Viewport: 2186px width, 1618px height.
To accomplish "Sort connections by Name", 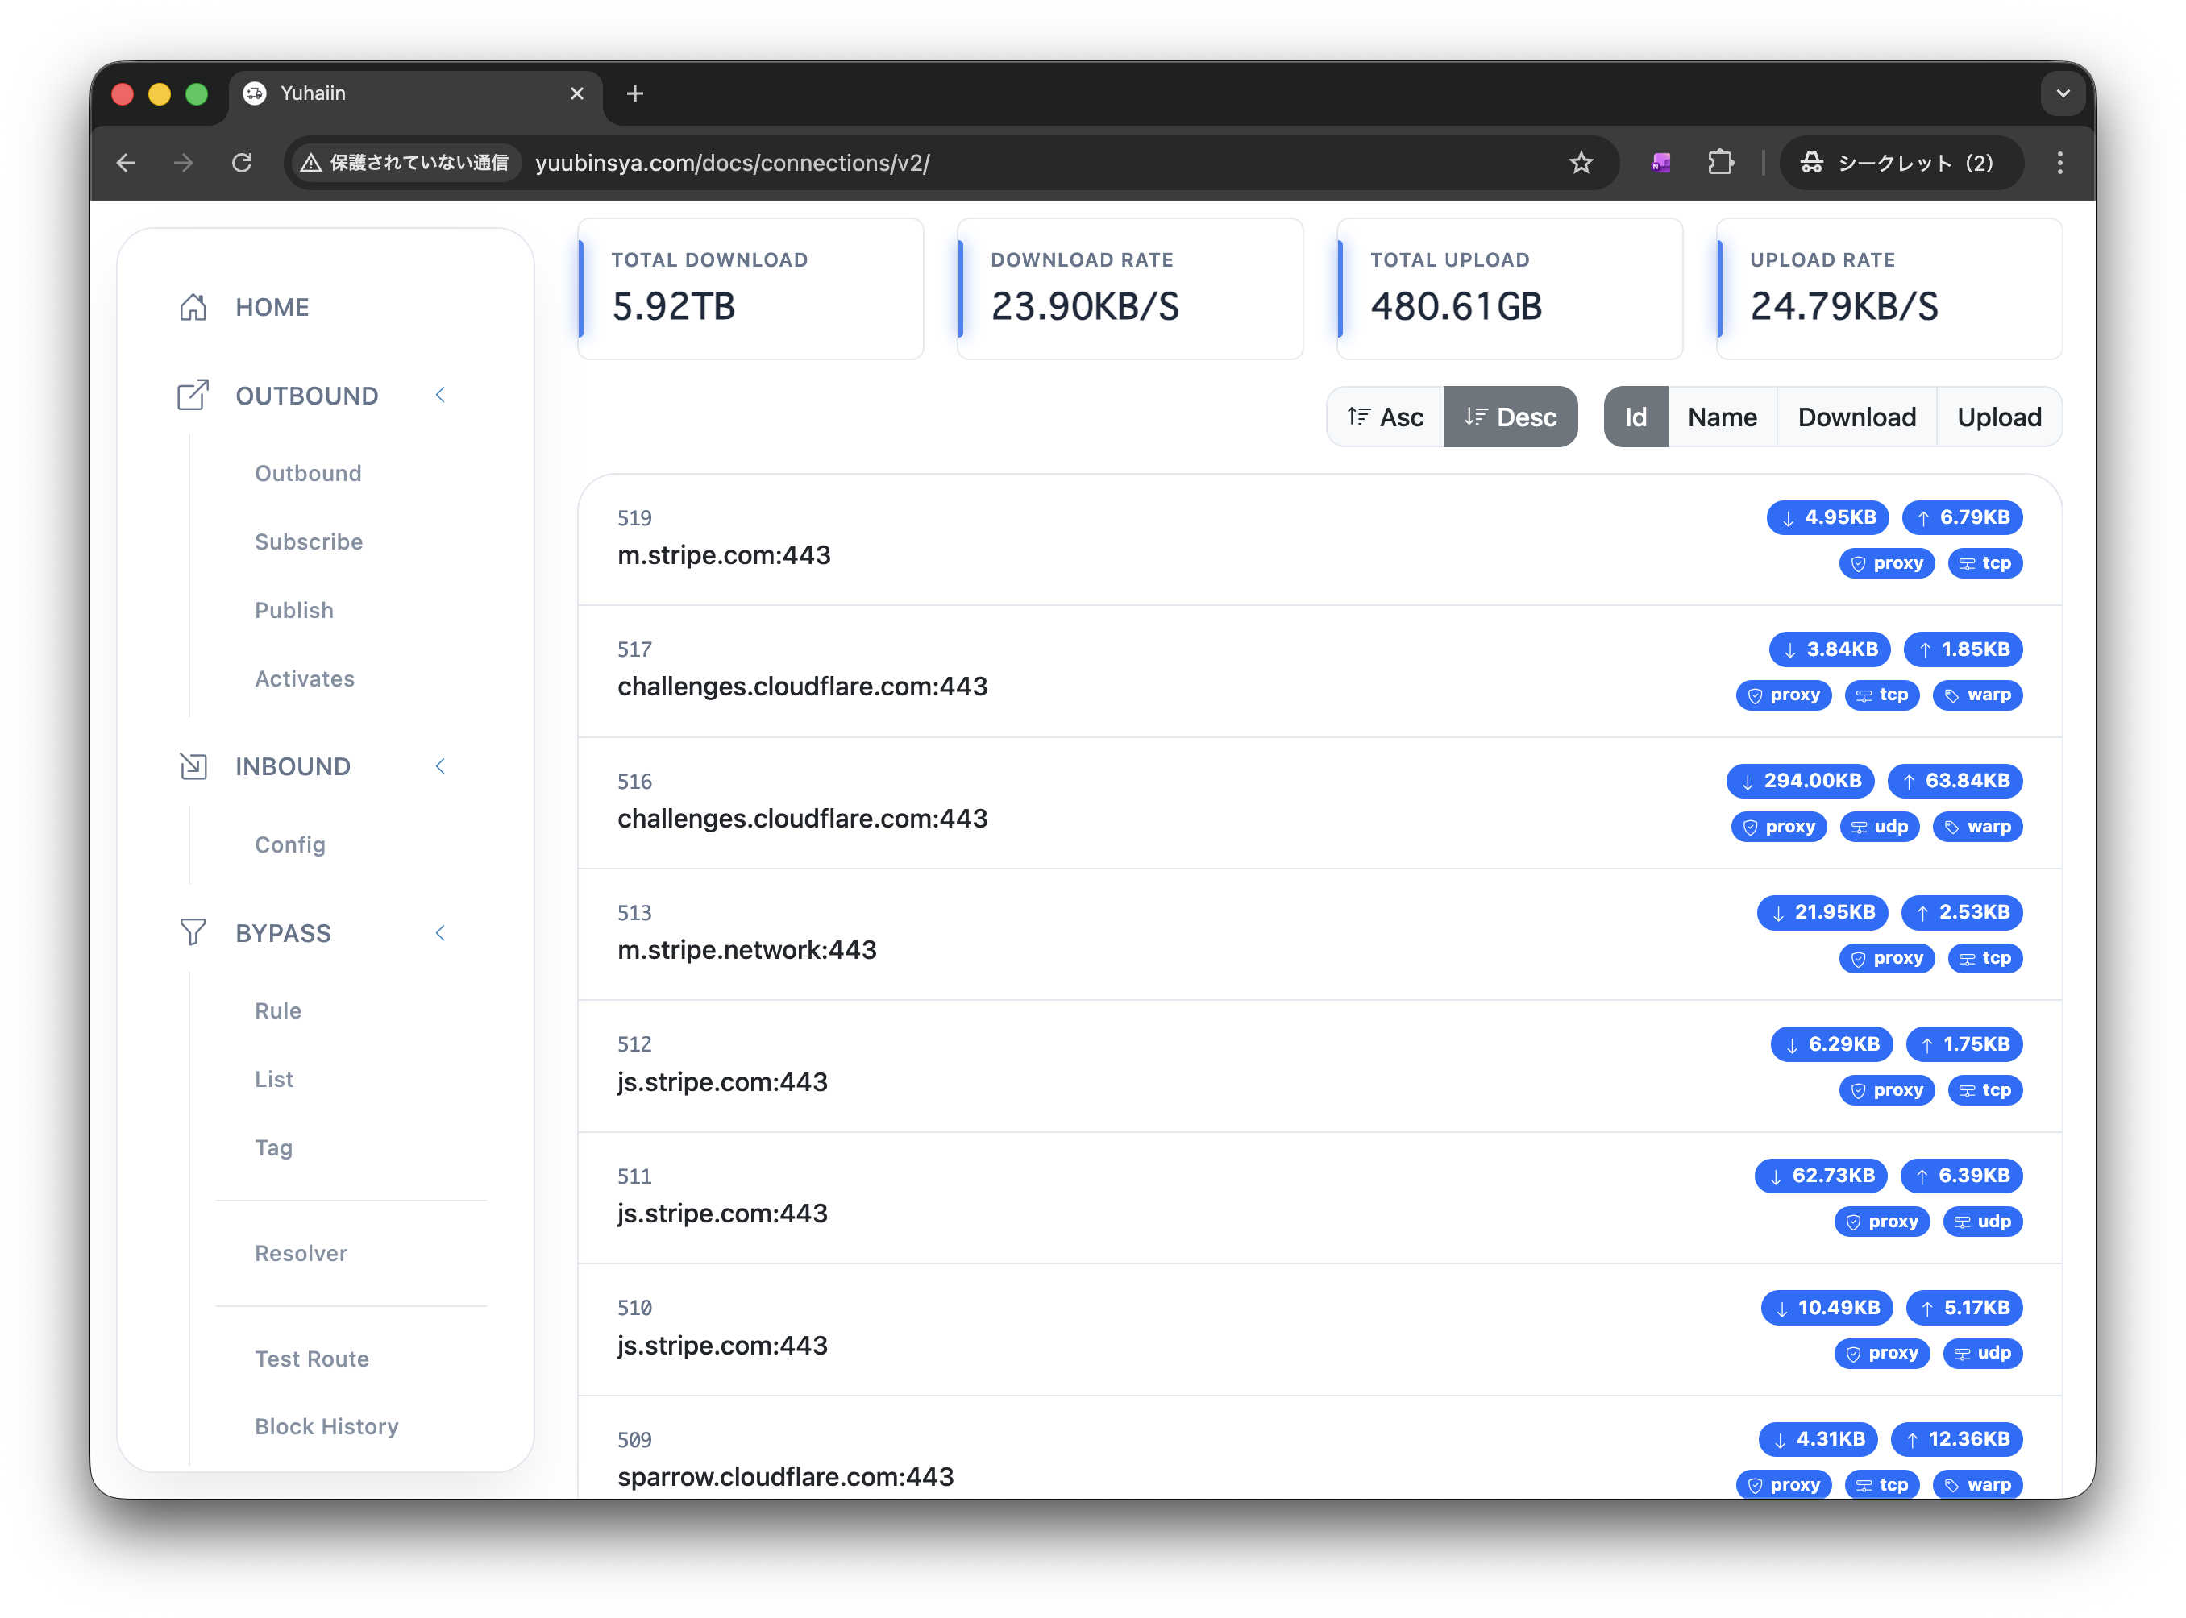I will tap(1722, 417).
